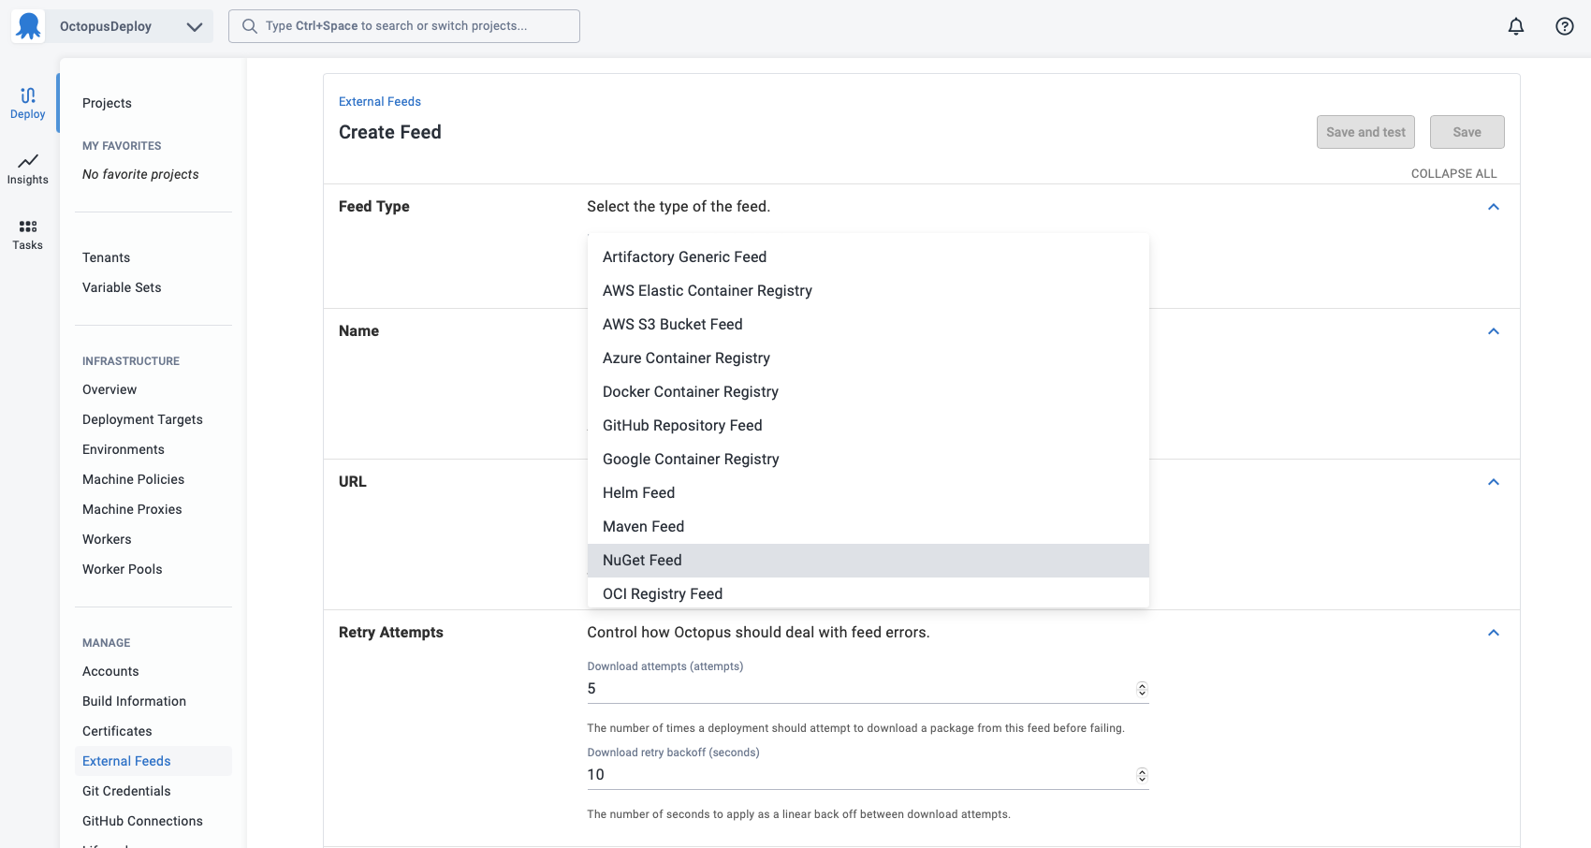The width and height of the screenshot is (1591, 848).
Task: Select OCI Registry Feed option
Action: (x=868, y=593)
